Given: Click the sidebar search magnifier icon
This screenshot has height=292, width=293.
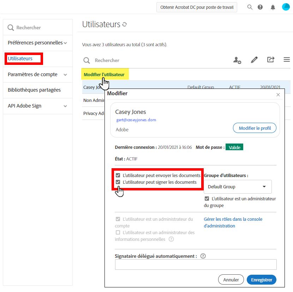Looking at the screenshot, I should pyautogui.click(x=11, y=28).
